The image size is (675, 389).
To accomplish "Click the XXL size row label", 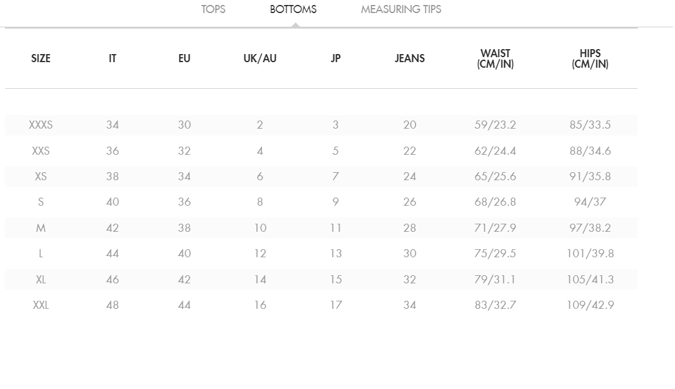I will [x=41, y=305].
